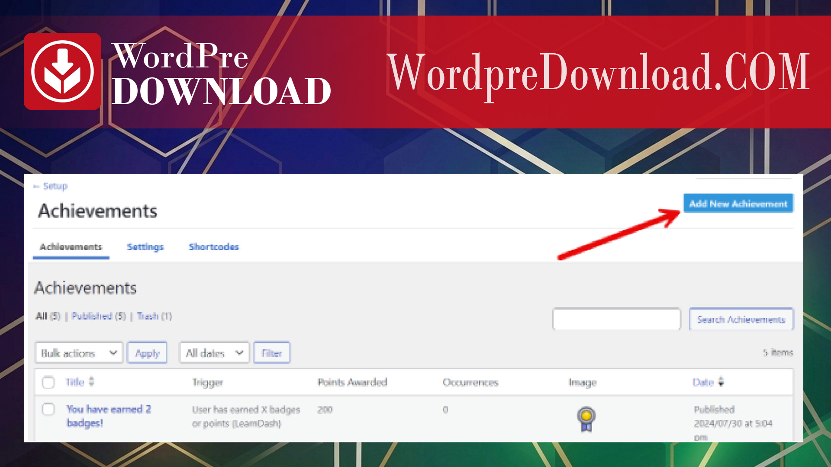This screenshot has height=467, width=831.
Task: Focus the achievements search field
Action: point(616,319)
